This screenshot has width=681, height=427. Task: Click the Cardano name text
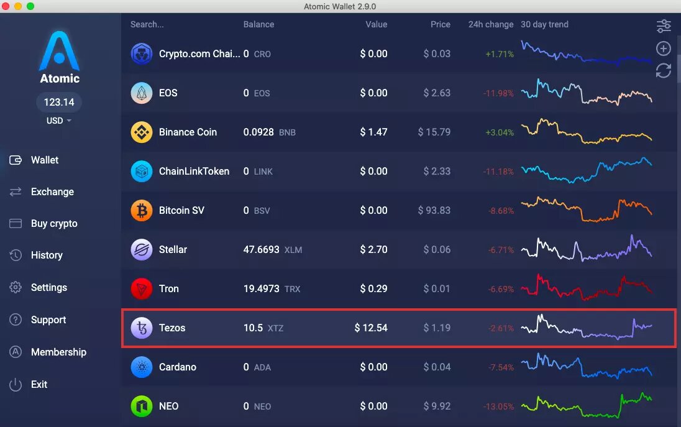177,367
